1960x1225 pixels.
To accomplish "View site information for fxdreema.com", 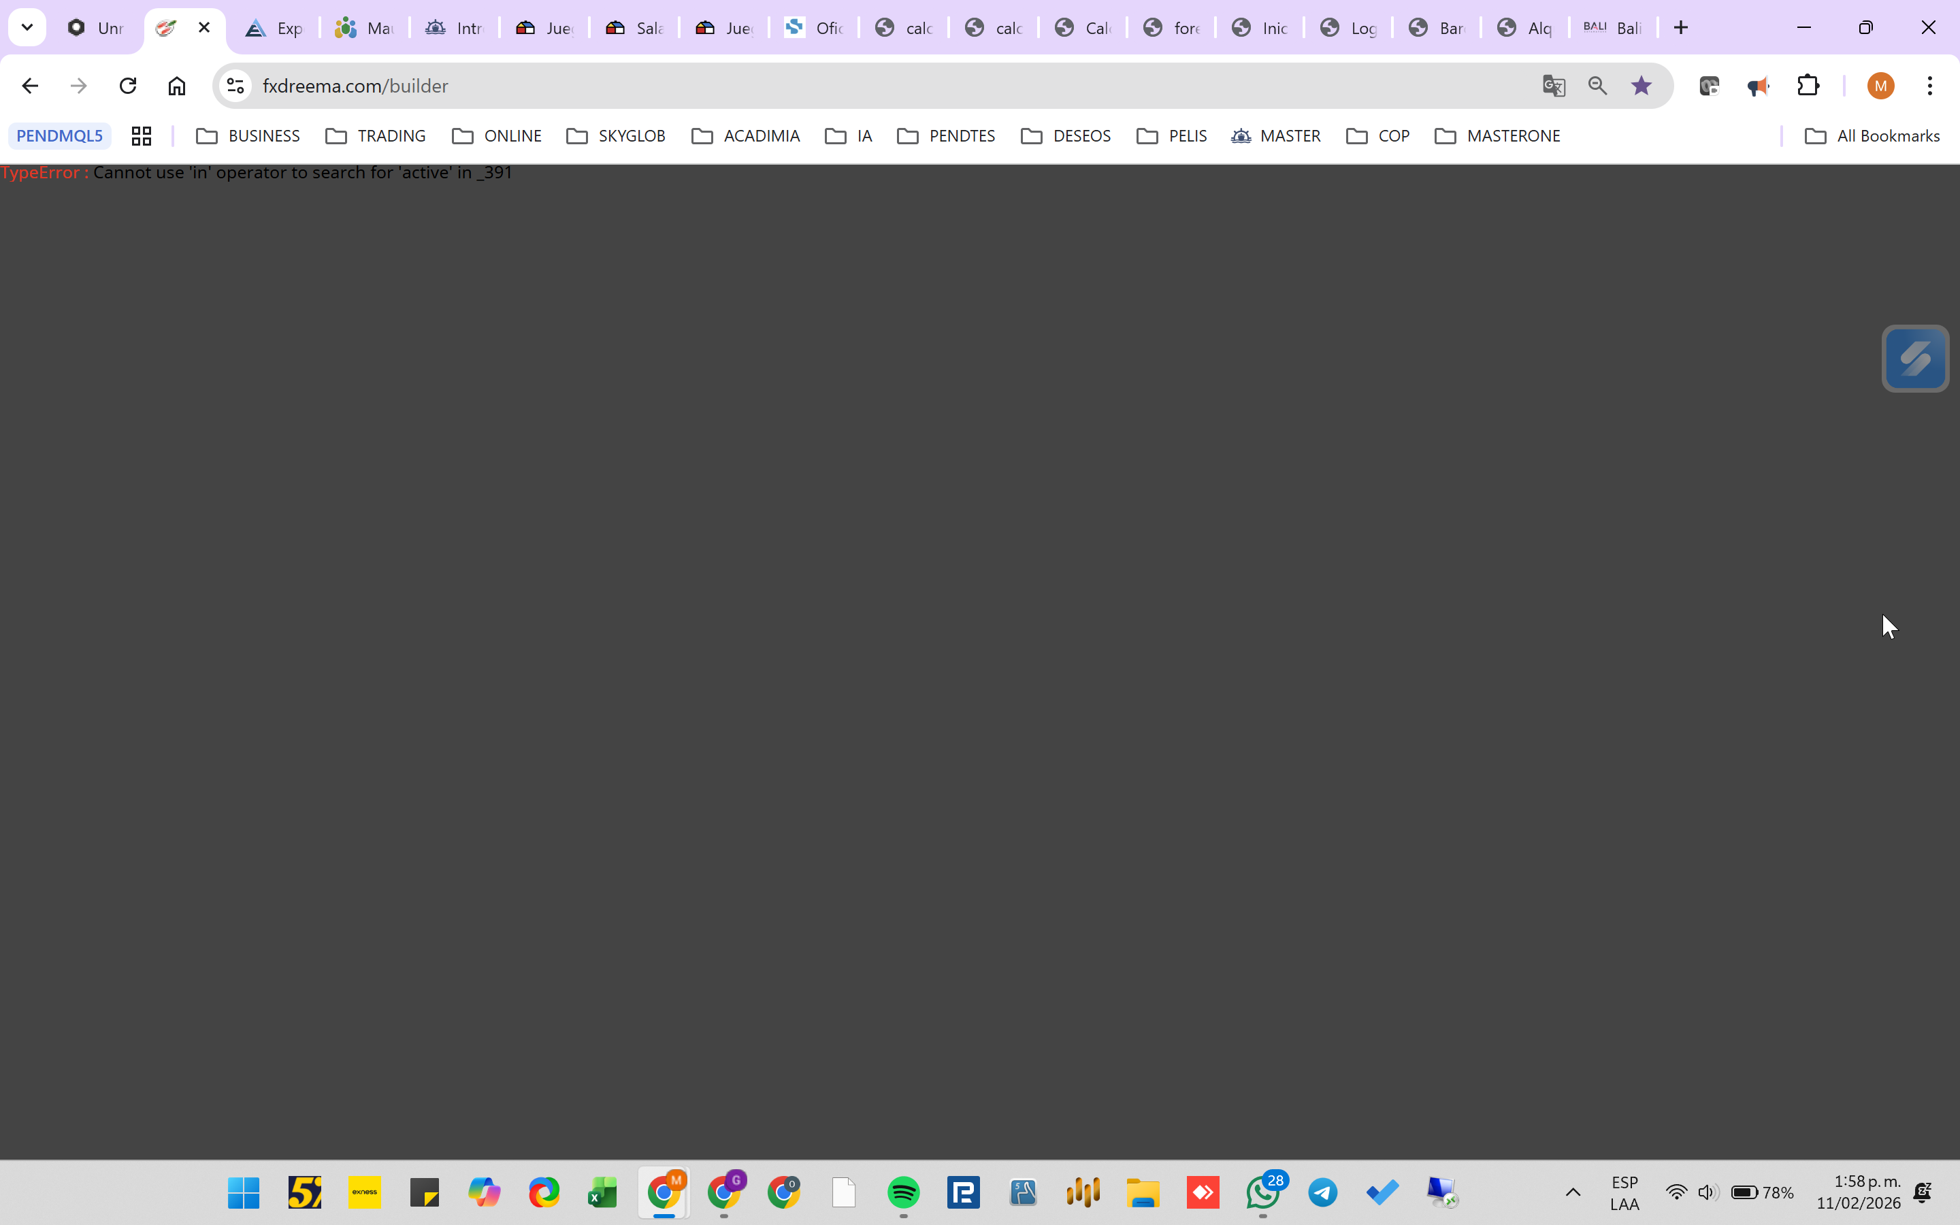I will (x=235, y=86).
